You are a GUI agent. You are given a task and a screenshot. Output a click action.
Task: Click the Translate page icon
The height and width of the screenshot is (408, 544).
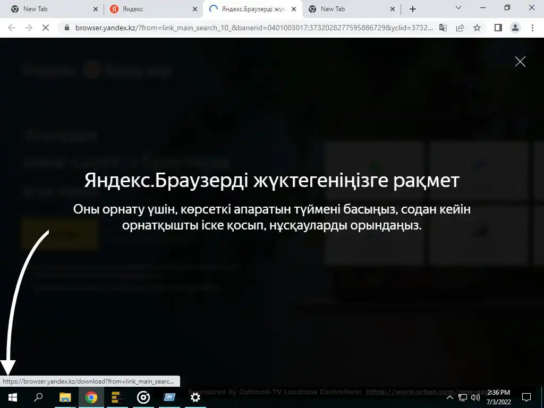443,28
